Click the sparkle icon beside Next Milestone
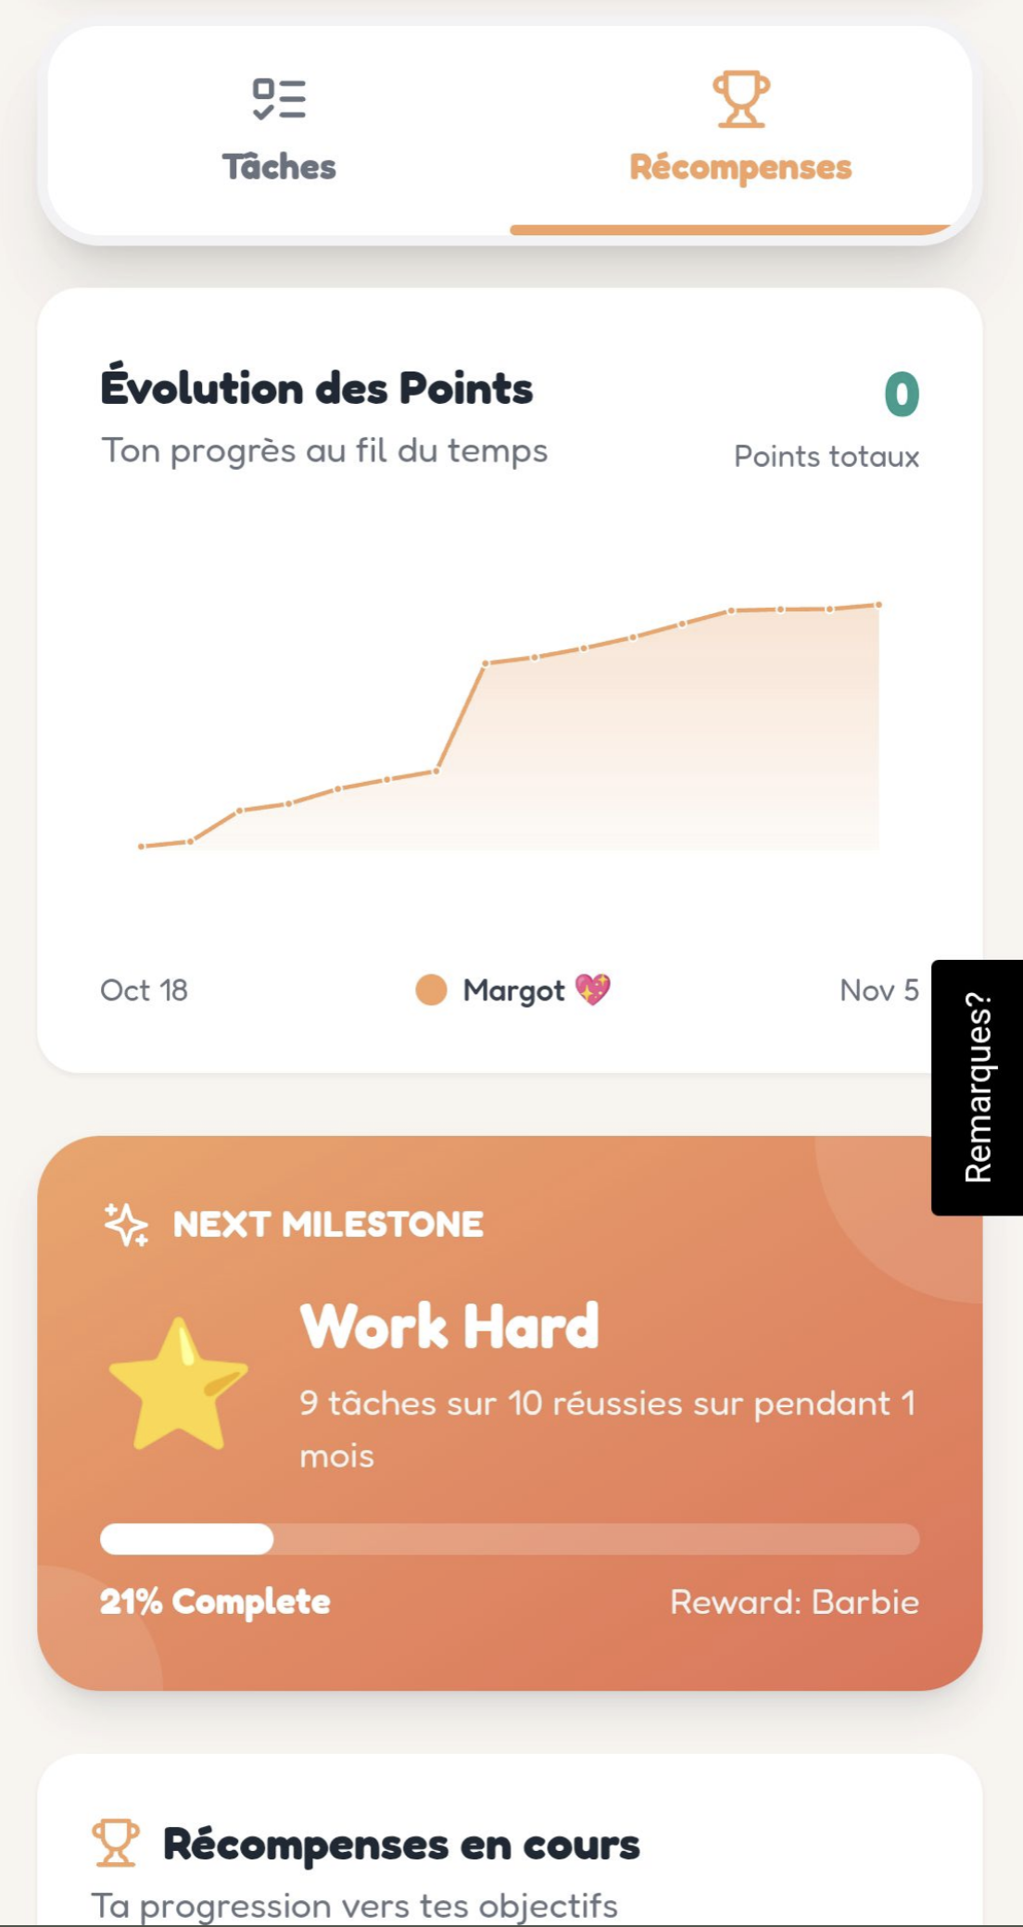 [x=126, y=1224]
